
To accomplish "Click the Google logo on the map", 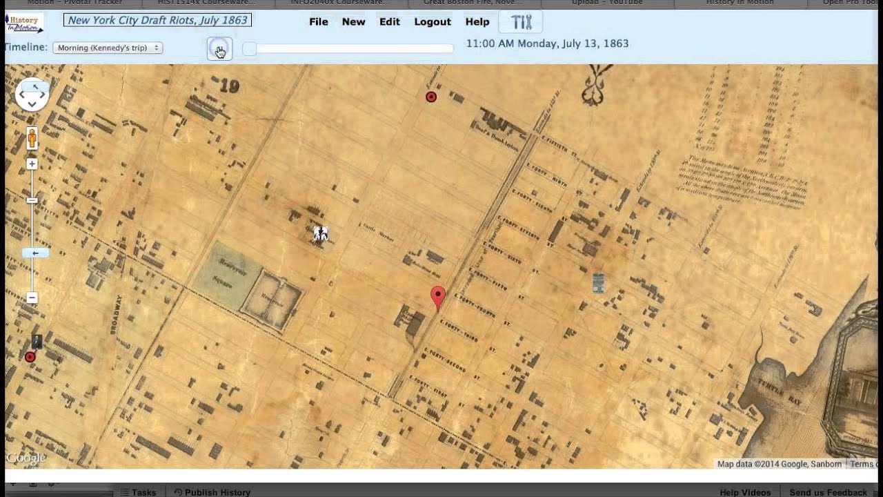I will click(26, 458).
